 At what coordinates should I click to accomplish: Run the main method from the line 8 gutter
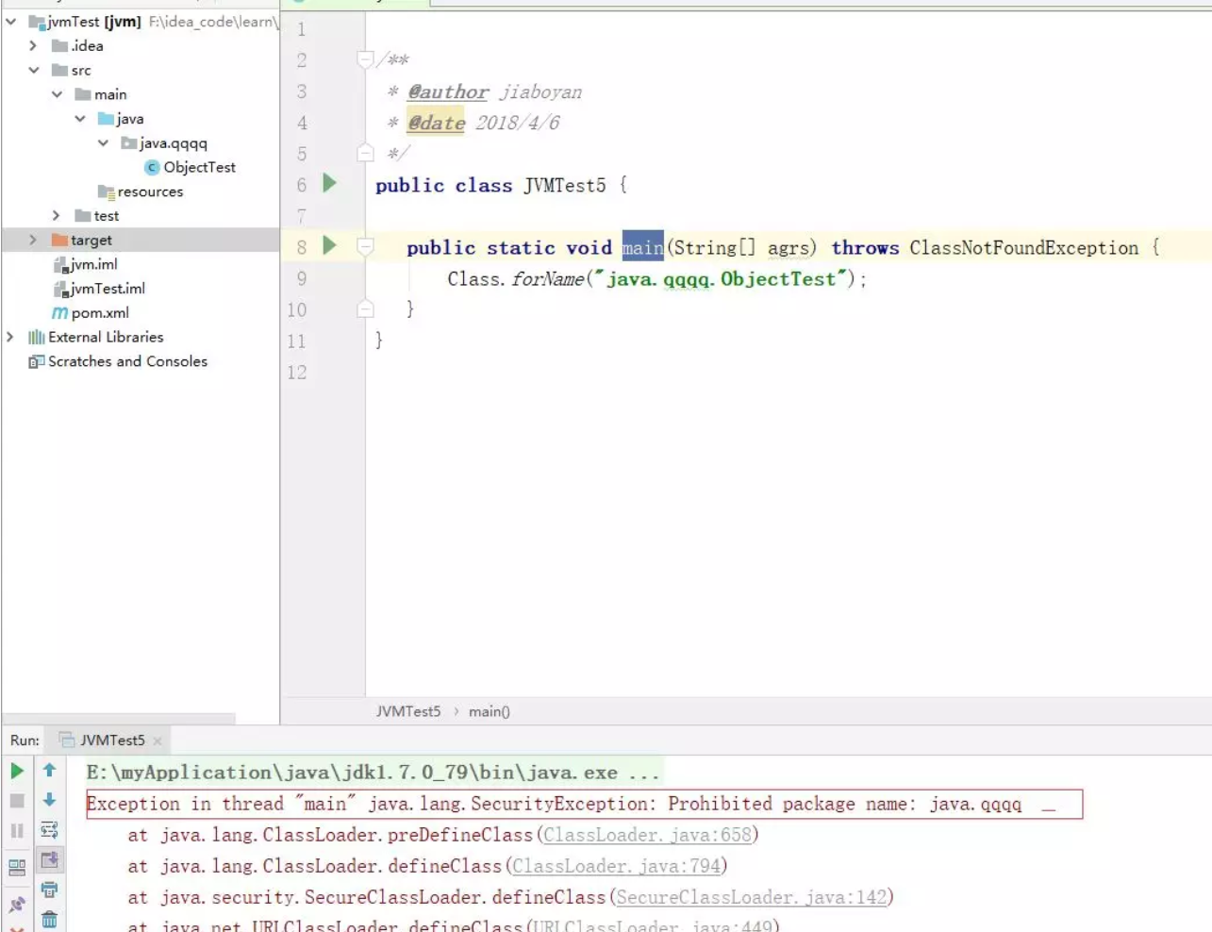329,245
